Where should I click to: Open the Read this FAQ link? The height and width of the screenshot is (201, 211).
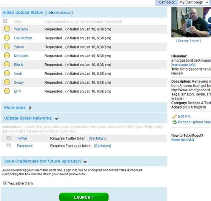tap(183, 140)
